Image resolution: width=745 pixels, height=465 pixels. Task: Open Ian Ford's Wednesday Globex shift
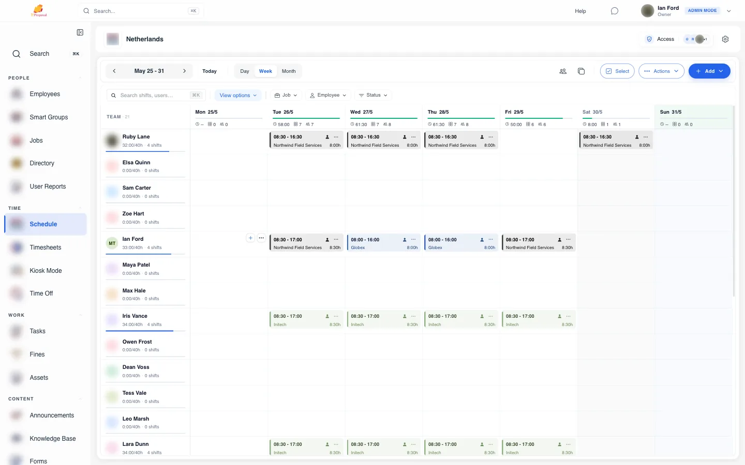tap(383, 243)
